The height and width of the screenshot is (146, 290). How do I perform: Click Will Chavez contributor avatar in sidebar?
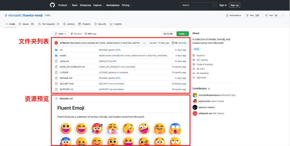pyautogui.click(x=195, y=114)
